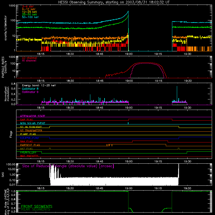Viewport: 215px width, 215px height.
Task: Click the SAS axis label
Action: coord(3,175)
